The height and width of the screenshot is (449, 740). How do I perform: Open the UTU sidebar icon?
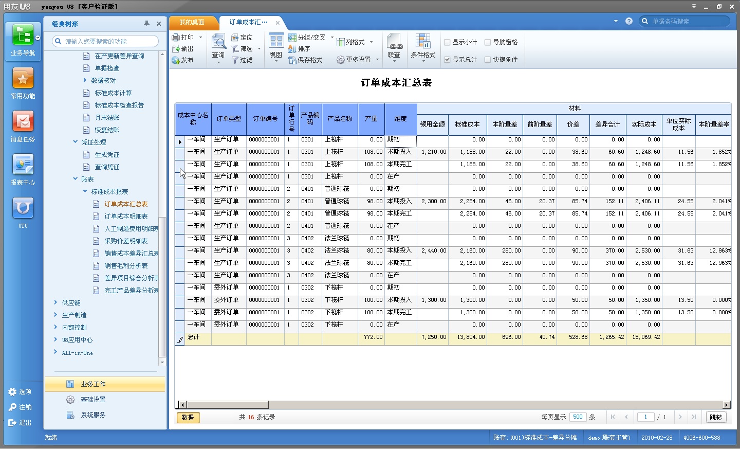(x=23, y=213)
